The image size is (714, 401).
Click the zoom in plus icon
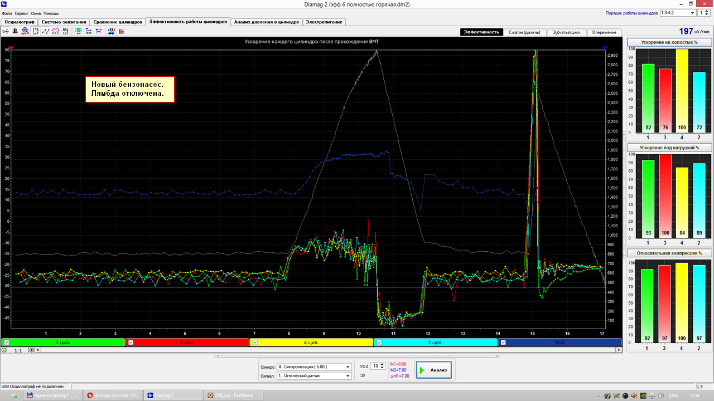32,350
